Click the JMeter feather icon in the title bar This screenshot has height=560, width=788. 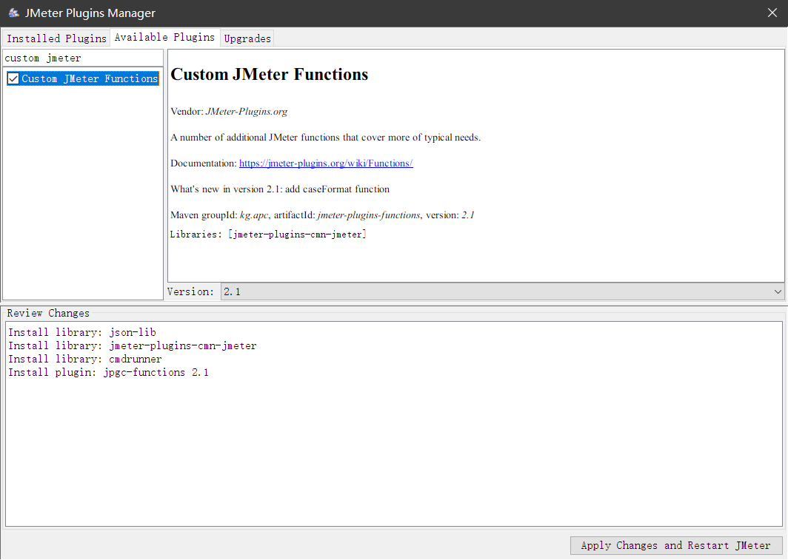click(x=13, y=13)
